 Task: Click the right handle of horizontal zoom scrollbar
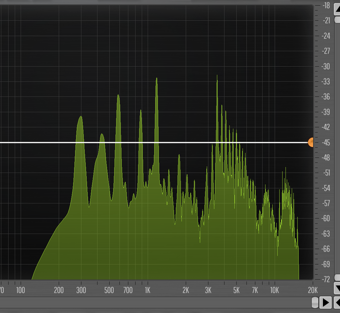point(314,302)
